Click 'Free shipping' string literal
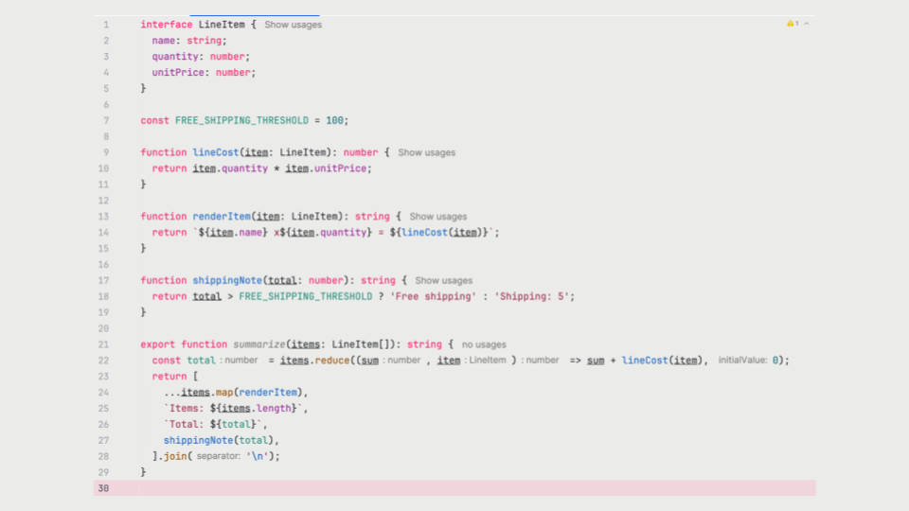Viewport: 909px width, 511px height. point(433,296)
